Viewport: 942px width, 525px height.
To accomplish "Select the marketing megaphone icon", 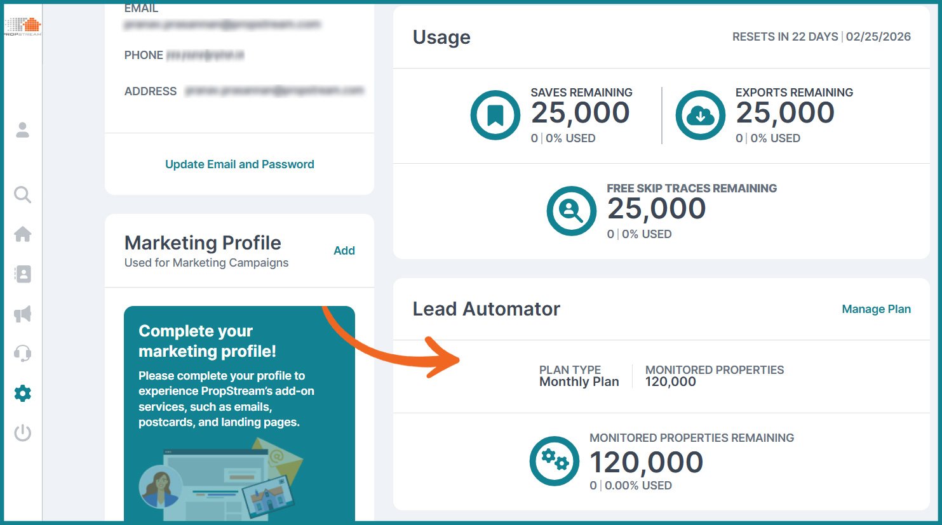I will point(22,314).
